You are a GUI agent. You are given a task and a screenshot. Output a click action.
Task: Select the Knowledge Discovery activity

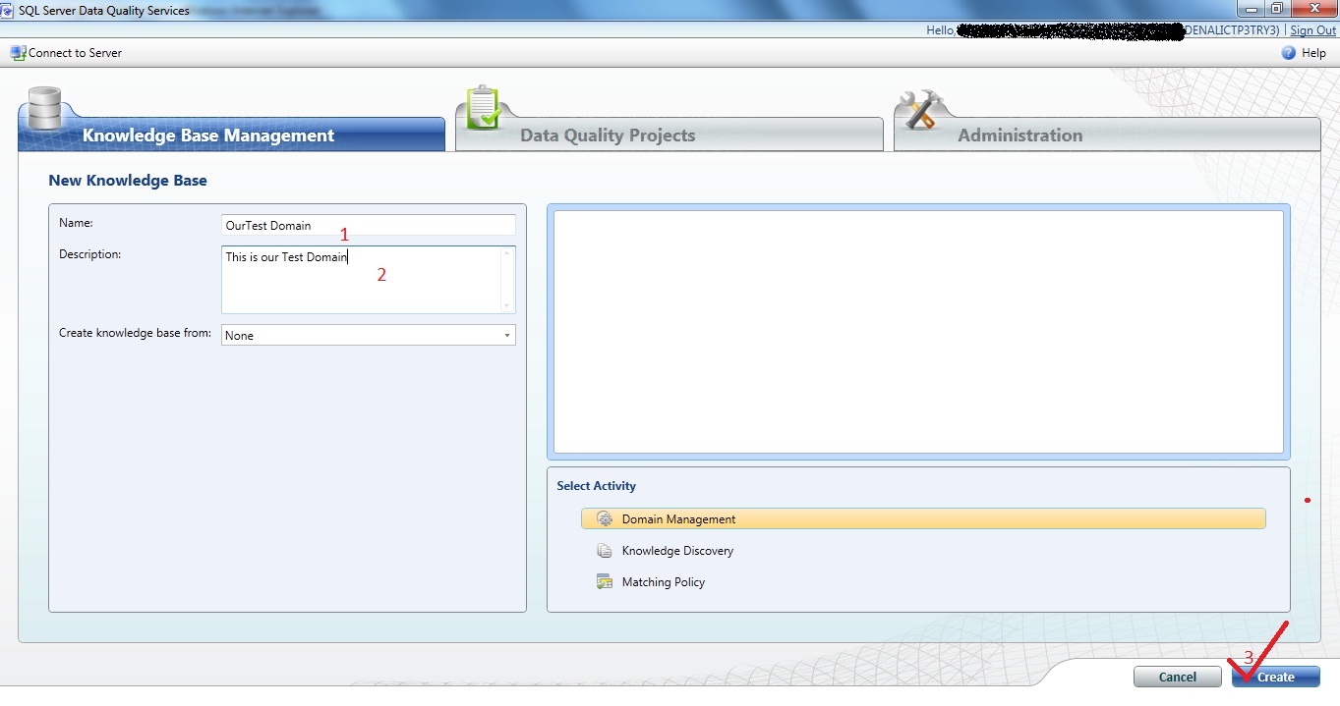[x=677, y=551]
